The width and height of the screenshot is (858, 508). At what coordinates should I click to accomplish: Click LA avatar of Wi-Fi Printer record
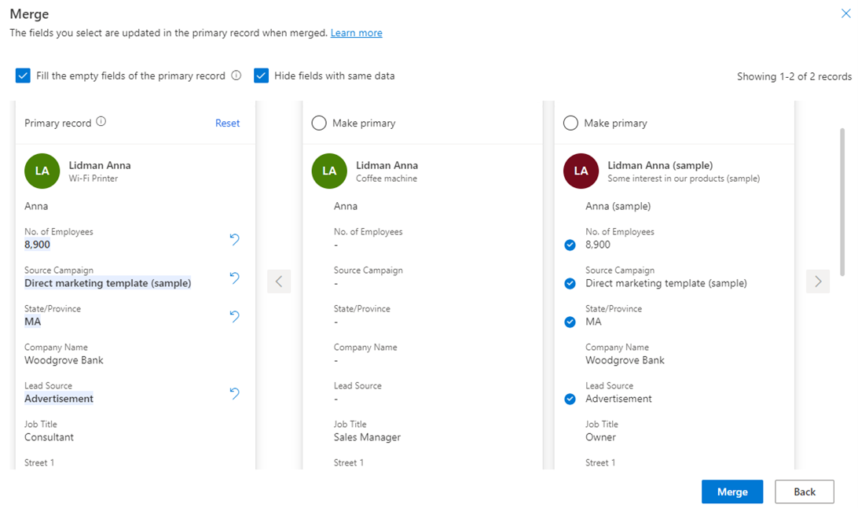(42, 171)
